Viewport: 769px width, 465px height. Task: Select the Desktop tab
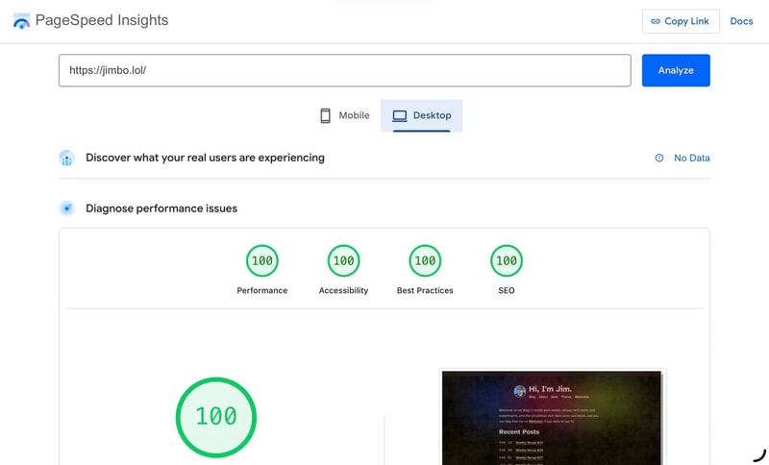[421, 115]
